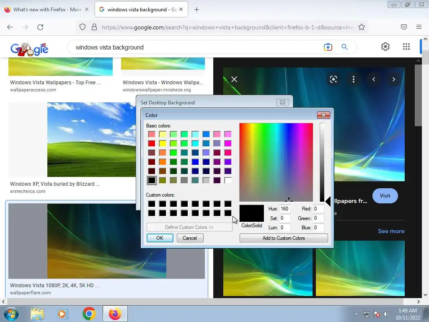
Task: Search inside image with Lens icon
Action: [333, 79]
